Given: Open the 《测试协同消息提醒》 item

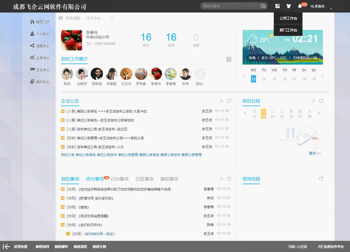Looking at the screenshot, I should [93, 216].
